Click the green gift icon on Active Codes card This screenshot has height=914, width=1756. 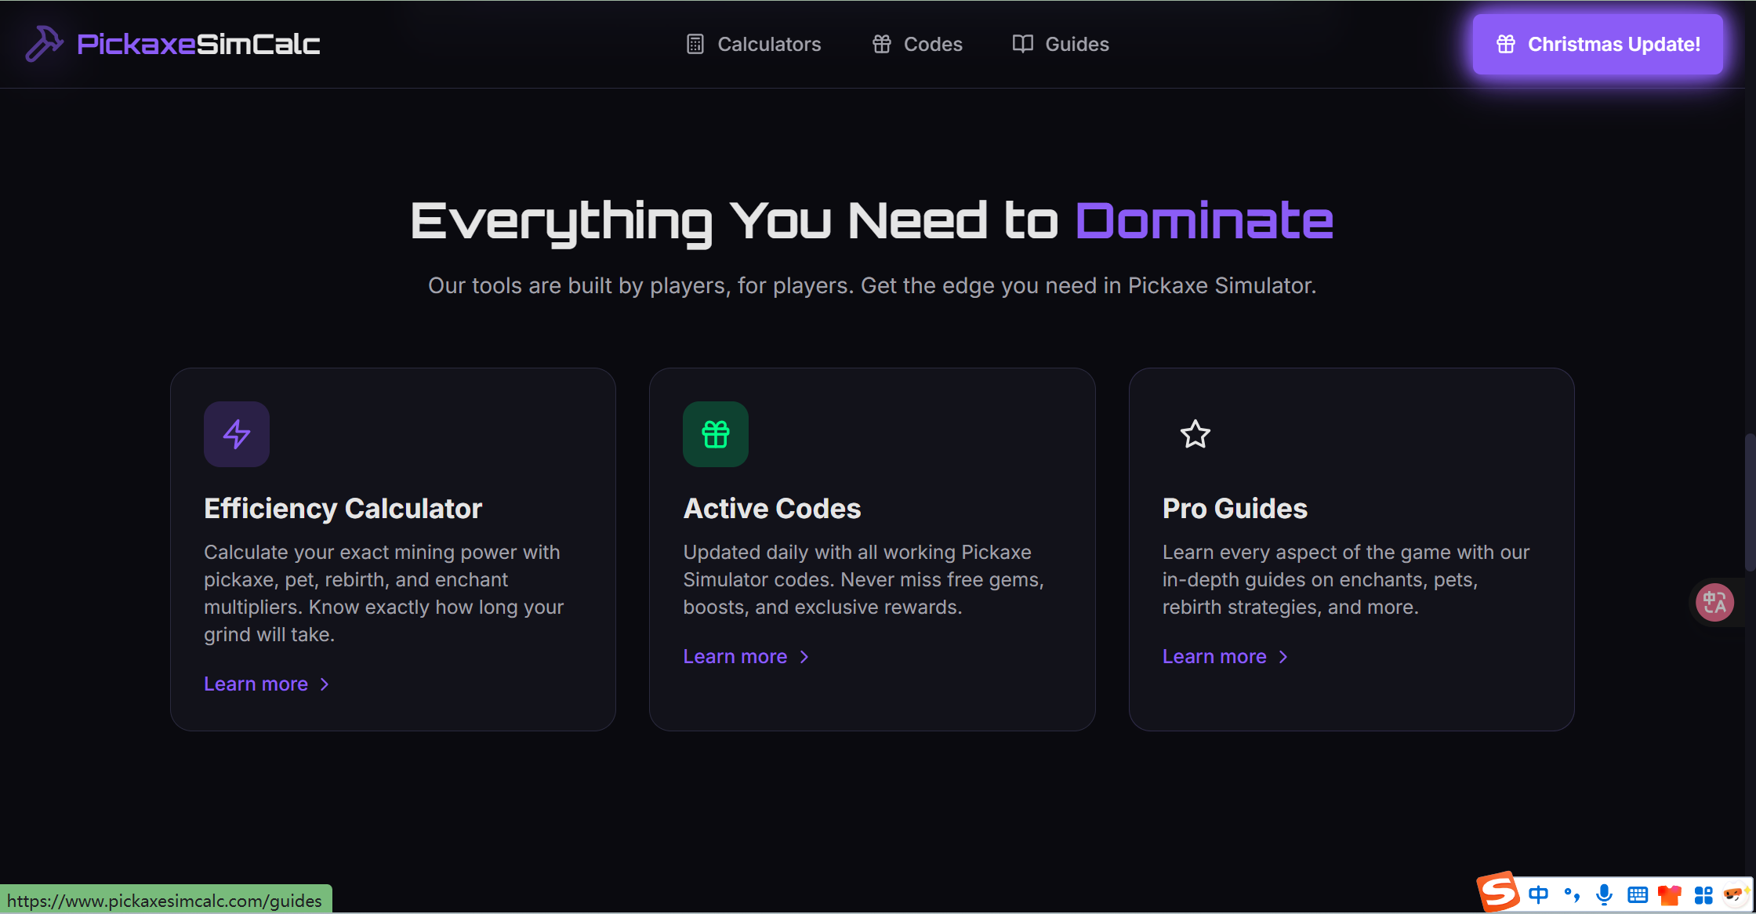(715, 433)
